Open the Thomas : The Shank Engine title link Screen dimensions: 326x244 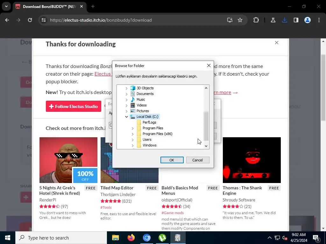coord(242,191)
